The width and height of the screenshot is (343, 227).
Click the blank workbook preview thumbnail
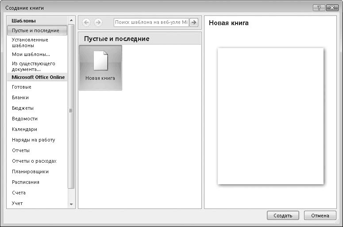[x=270, y=116]
